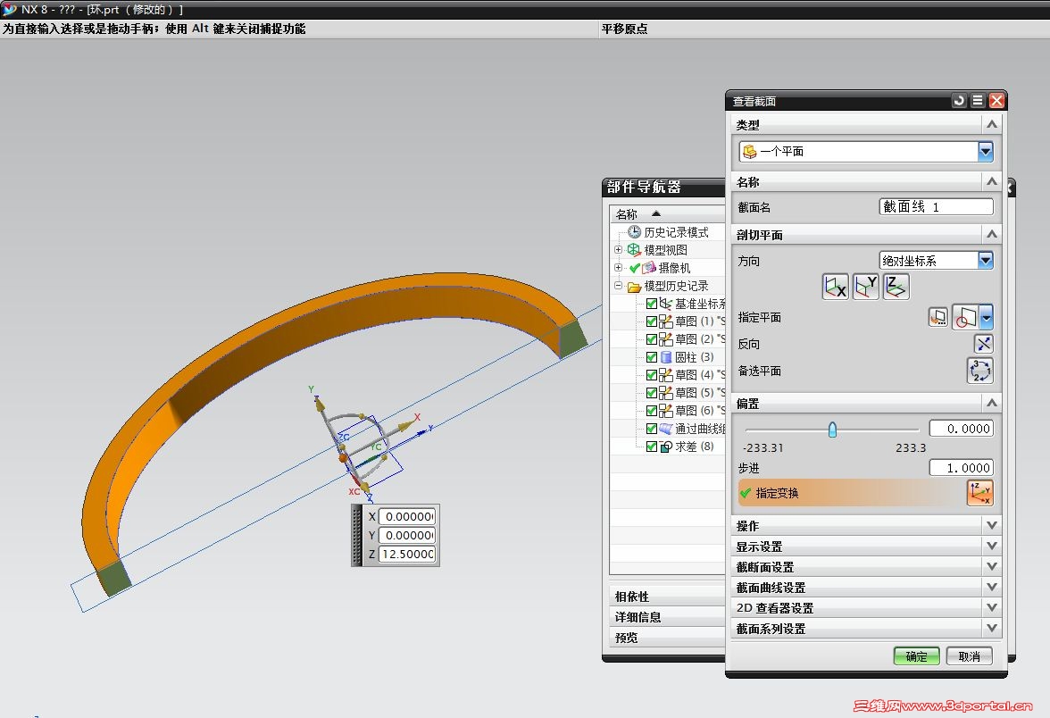Open the 预览 panel in part navigator
1050x718 pixels.
[x=667, y=638]
